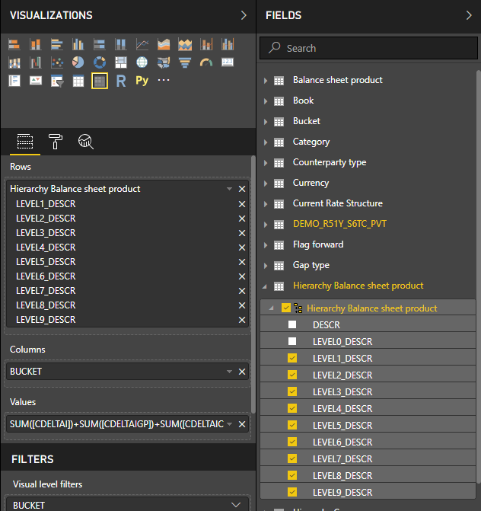The width and height of the screenshot is (481, 511).
Task: Expand the Balance sheet product table
Action: point(266,81)
